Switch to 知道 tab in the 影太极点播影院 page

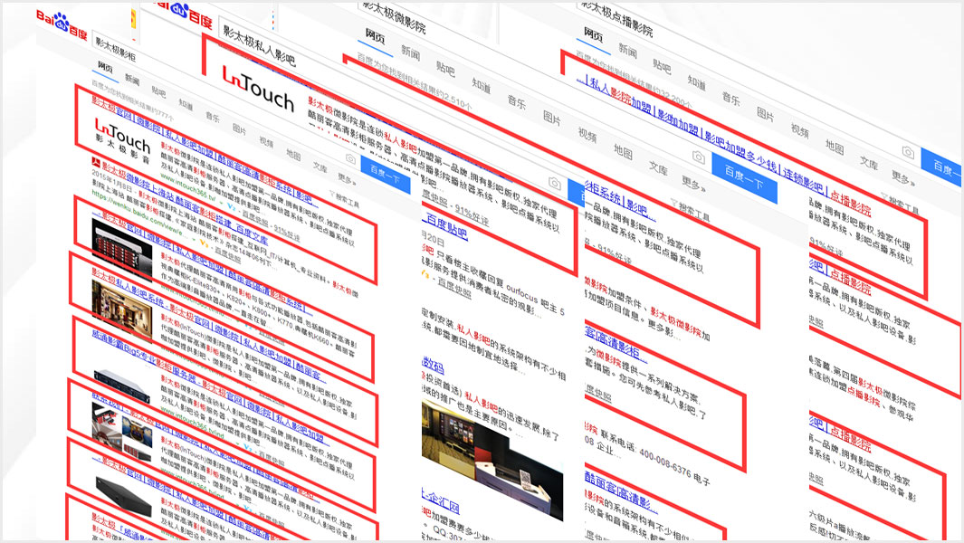pyautogui.click(x=697, y=81)
